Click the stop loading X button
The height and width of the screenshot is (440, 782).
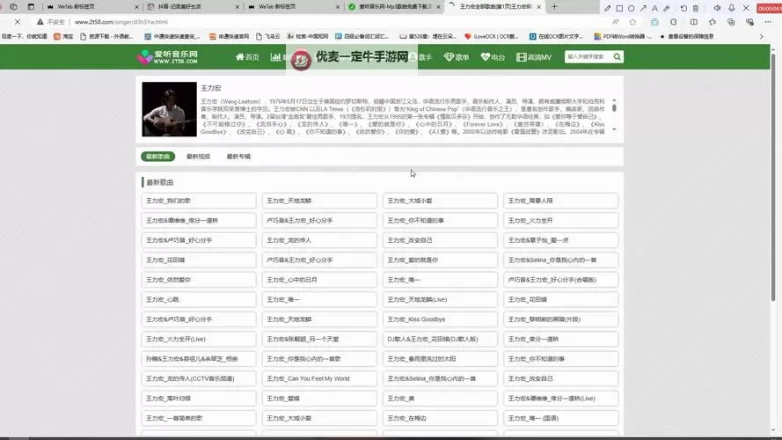pos(17,22)
